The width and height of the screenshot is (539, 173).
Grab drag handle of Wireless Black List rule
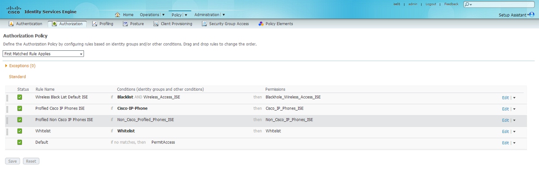point(7,98)
